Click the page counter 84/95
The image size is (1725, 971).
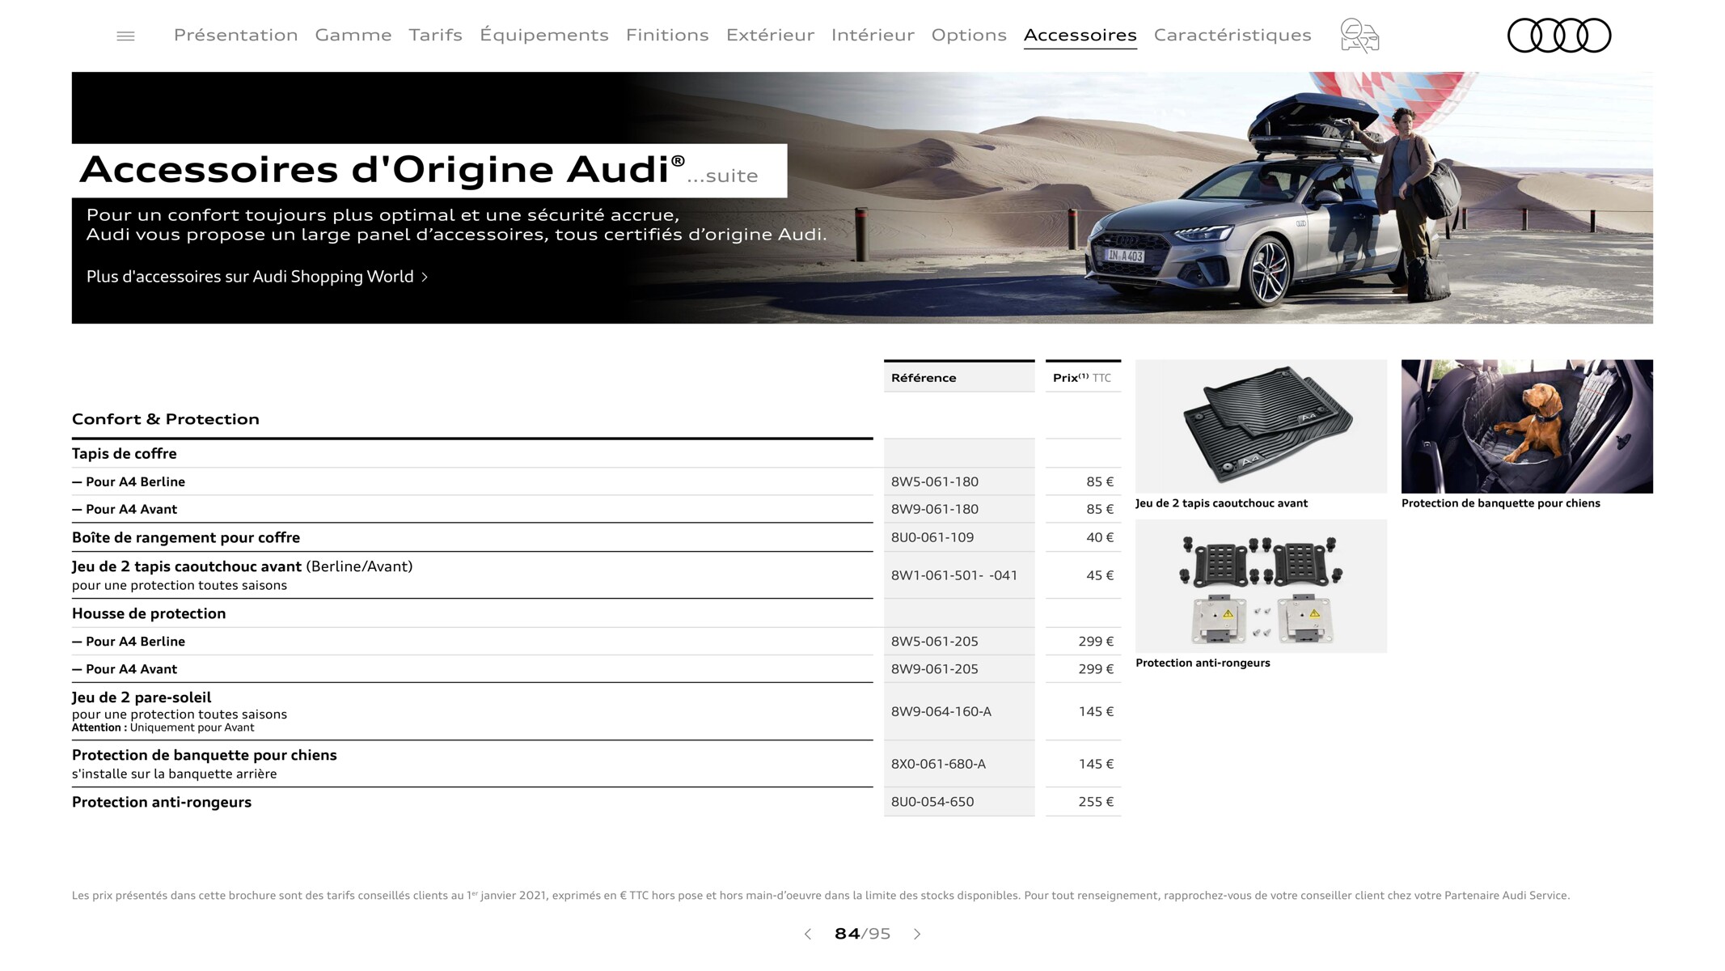click(x=862, y=934)
